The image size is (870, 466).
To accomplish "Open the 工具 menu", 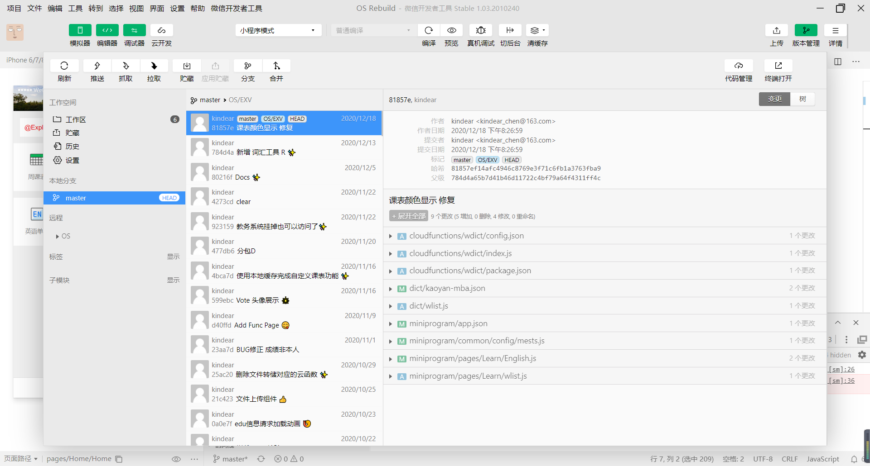I will 75,8.
